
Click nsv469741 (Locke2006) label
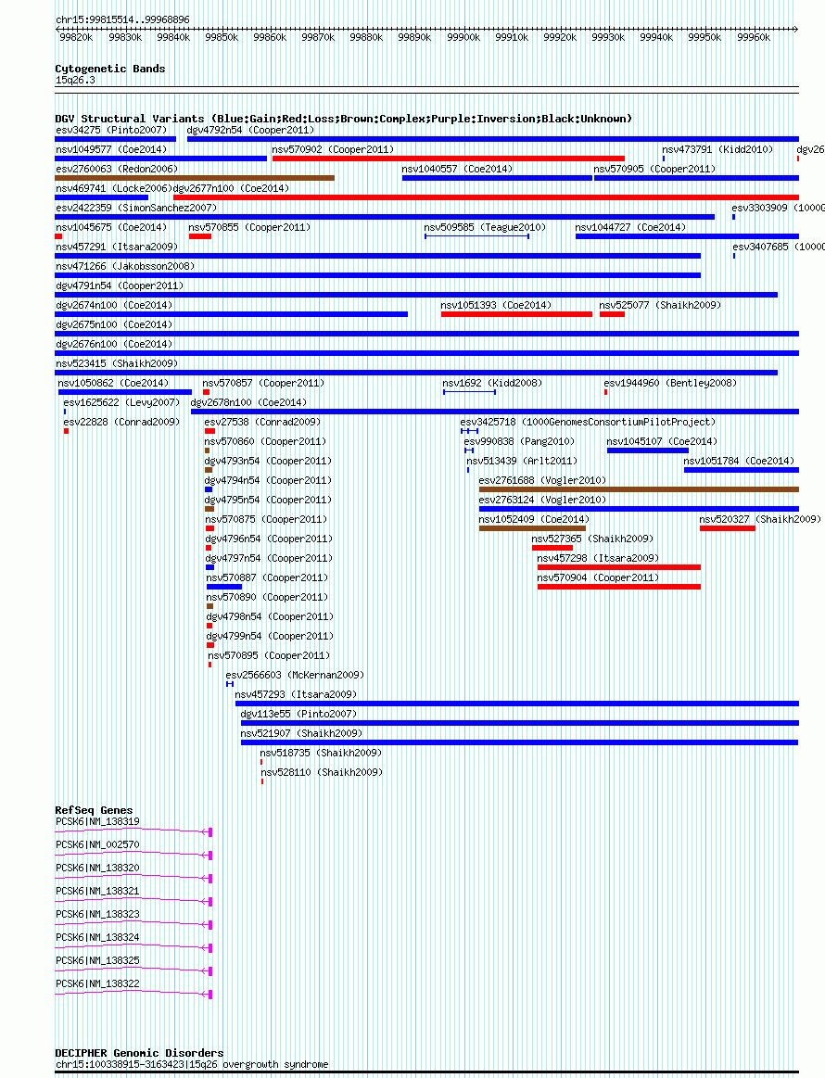point(114,187)
